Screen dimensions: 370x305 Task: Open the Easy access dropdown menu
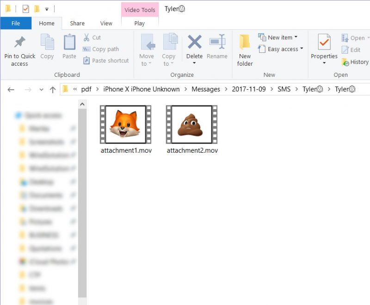(x=279, y=49)
